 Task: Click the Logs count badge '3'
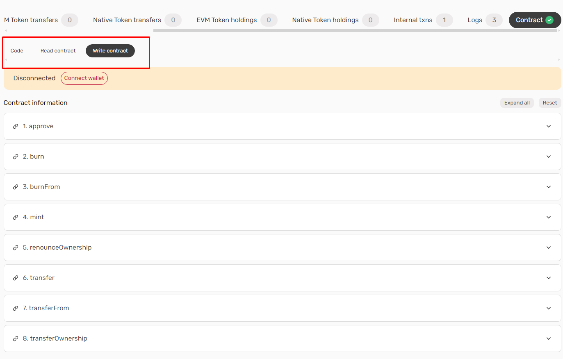494,20
